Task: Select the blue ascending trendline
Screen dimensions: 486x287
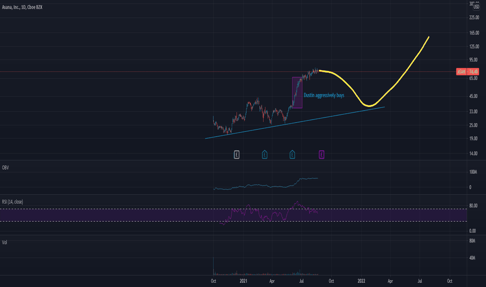Action: click(x=295, y=123)
